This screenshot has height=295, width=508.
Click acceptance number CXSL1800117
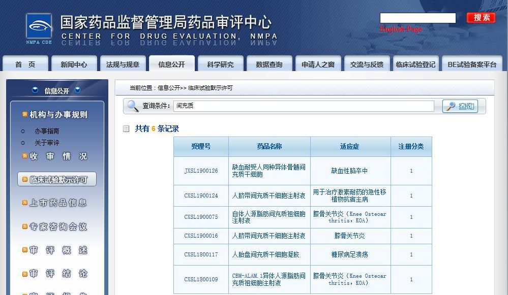pos(201,254)
